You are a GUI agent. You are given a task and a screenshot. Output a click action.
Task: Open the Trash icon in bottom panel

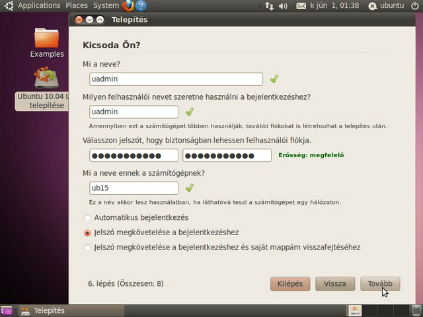(x=414, y=310)
